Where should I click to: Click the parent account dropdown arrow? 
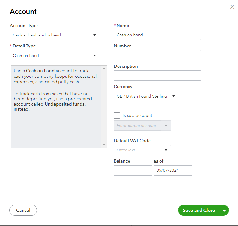click(166, 126)
